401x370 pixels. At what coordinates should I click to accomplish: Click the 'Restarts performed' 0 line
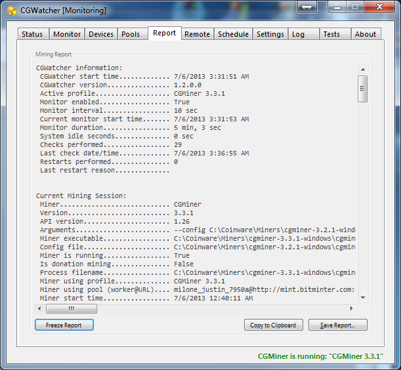(x=109, y=162)
